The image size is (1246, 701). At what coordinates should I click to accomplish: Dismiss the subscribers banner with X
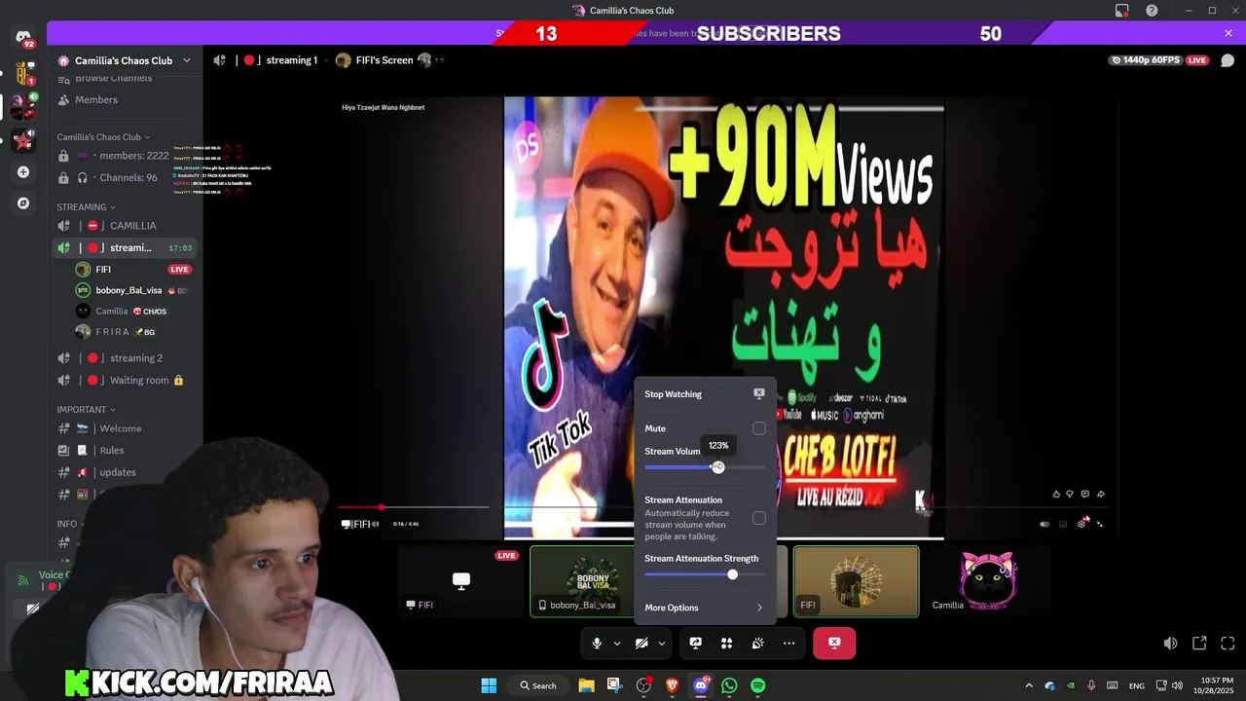pos(1228,33)
